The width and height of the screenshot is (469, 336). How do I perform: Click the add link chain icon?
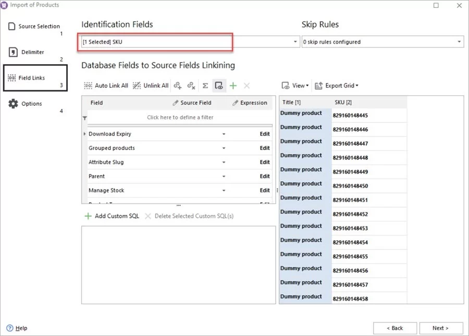click(x=177, y=85)
